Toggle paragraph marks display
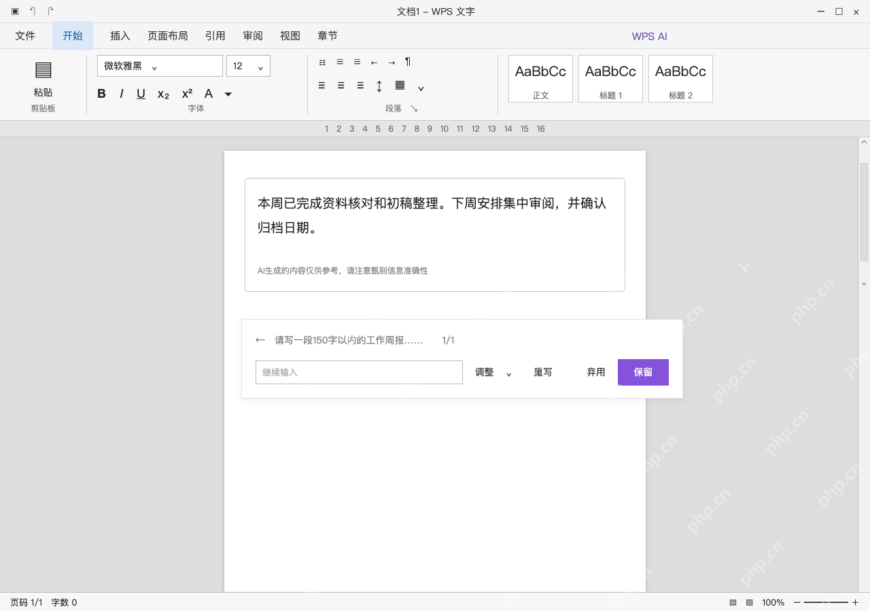870x611 pixels. click(x=408, y=62)
